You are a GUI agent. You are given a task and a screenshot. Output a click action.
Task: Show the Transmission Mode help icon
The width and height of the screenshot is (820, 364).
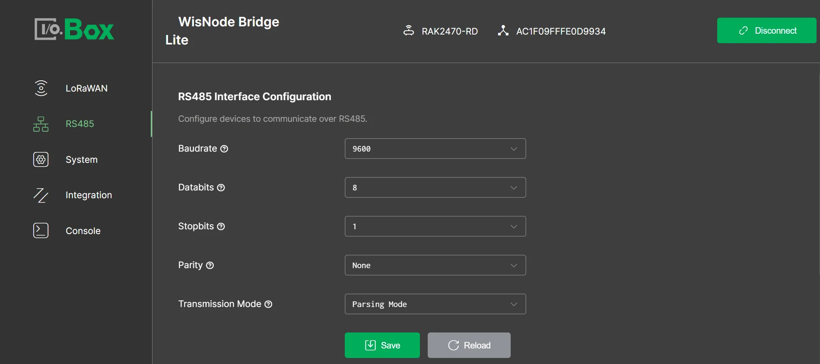coord(268,304)
